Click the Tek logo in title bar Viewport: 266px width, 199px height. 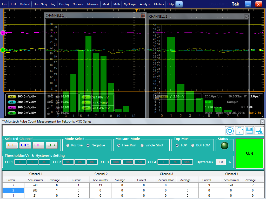click(235, 4)
